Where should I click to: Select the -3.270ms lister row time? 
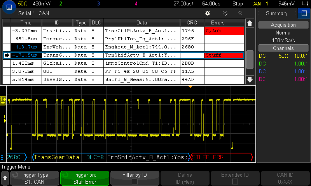click(x=26, y=31)
